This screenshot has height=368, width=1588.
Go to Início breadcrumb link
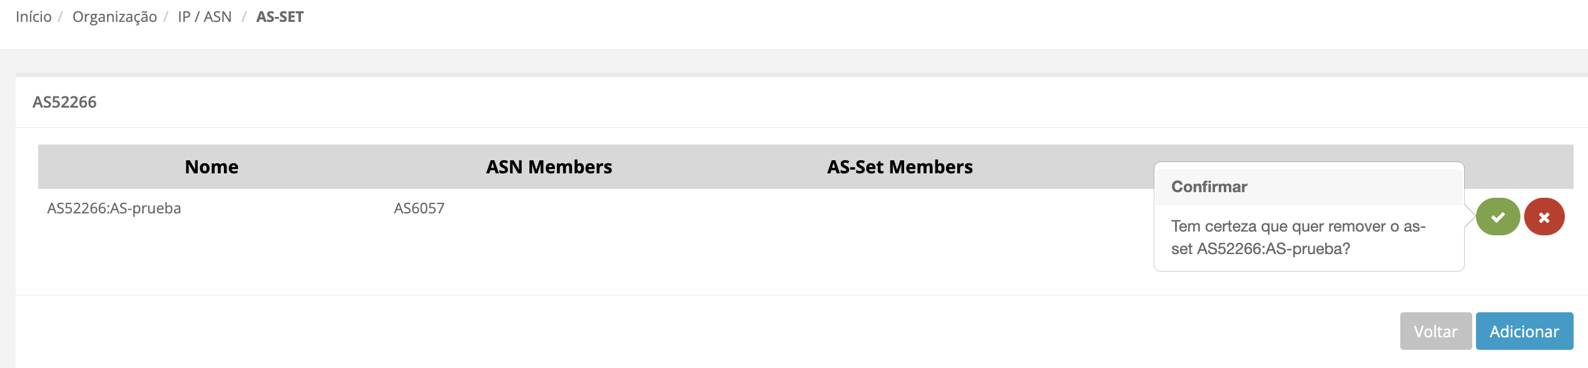34,17
